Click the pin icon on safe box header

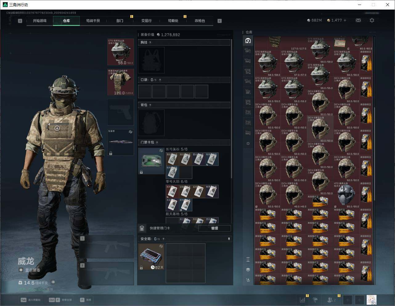[229, 239]
